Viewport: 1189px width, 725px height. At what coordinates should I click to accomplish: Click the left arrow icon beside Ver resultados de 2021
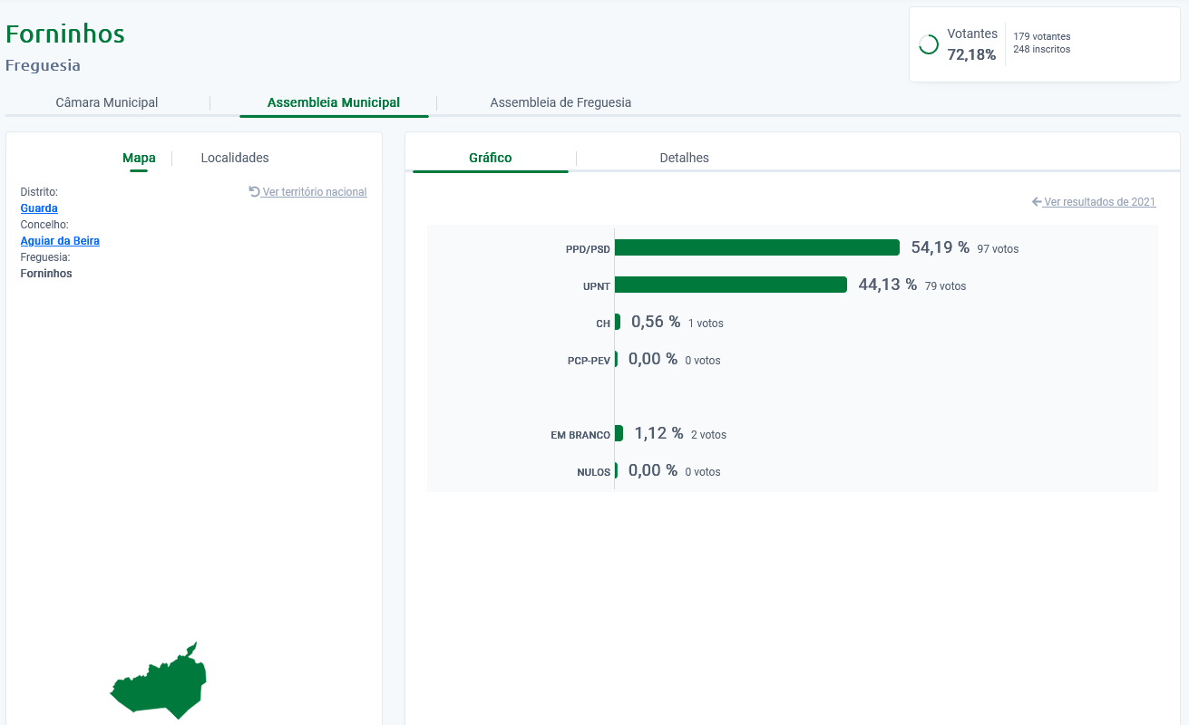click(x=1037, y=202)
